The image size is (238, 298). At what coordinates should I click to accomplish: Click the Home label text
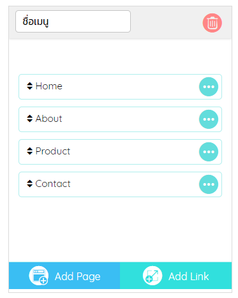pyautogui.click(x=49, y=86)
